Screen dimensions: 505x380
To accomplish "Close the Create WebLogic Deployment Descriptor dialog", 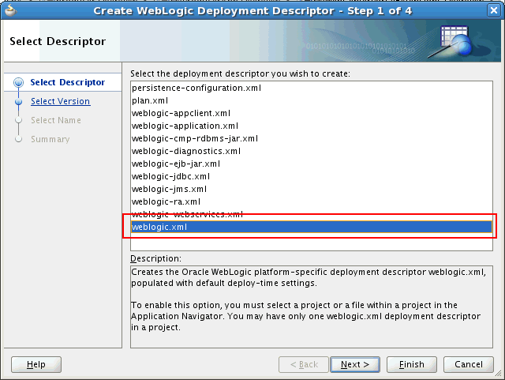I will point(493,10).
